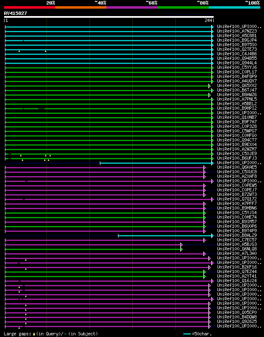Select hit UniRef100_C5YJS4
The height and width of the screenshot is (337, 264).
pos(237,212)
